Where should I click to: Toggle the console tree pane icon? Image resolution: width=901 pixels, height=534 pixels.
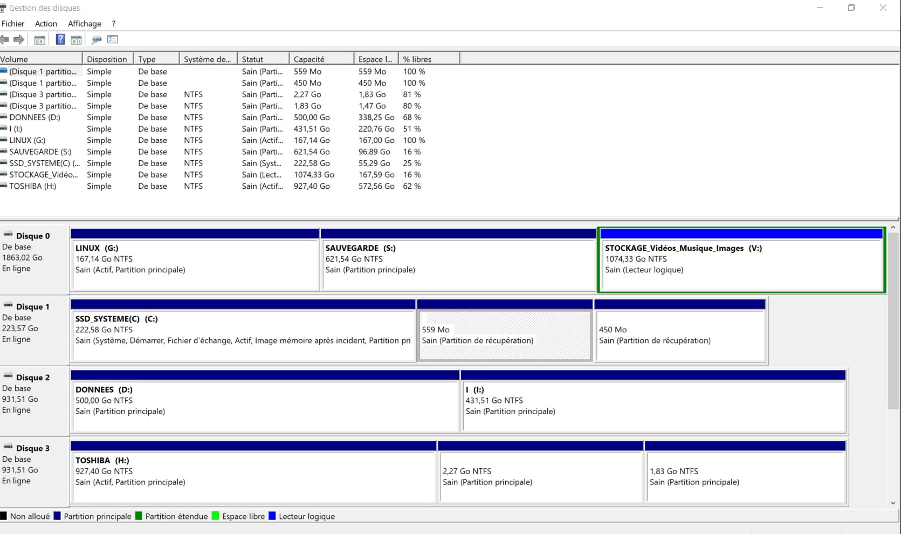pos(39,40)
